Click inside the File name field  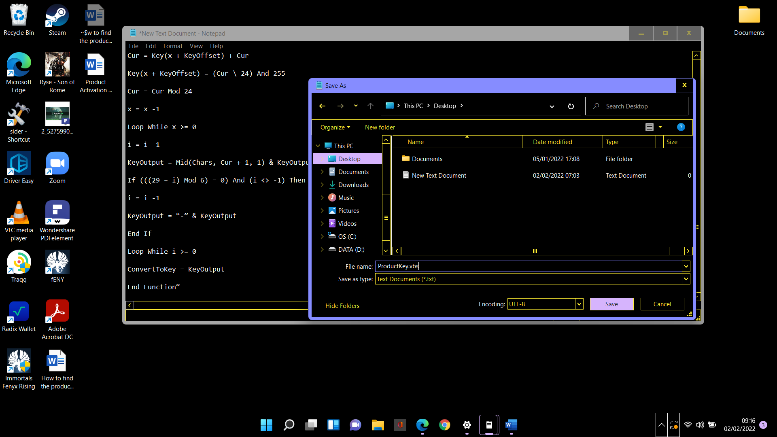(486, 266)
